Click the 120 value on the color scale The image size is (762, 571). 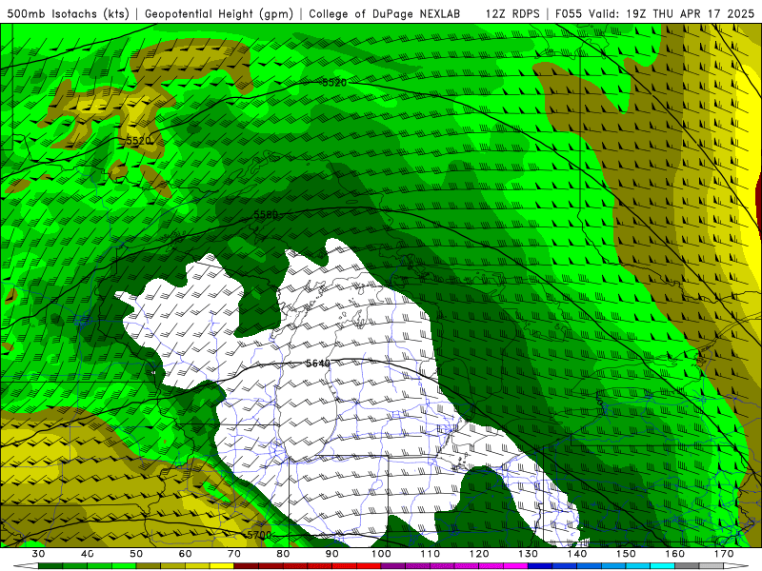(x=479, y=554)
